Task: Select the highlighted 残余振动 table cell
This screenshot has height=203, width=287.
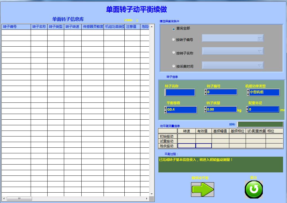Action: point(186,145)
